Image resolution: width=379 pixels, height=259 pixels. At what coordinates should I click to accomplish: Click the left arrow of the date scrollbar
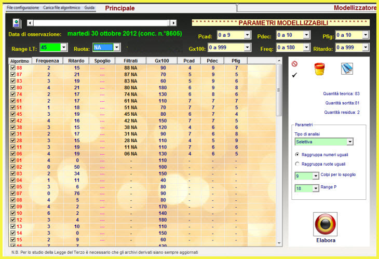[x=30, y=23]
